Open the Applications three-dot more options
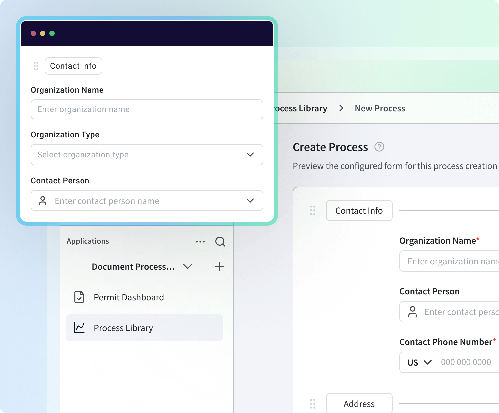499x413 pixels. coord(200,242)
